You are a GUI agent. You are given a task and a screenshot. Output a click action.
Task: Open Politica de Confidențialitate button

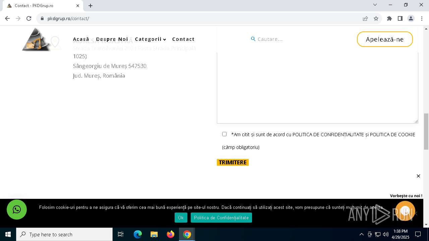click(221, 218)
